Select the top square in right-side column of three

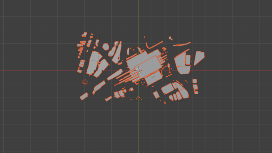click(194, 81)
